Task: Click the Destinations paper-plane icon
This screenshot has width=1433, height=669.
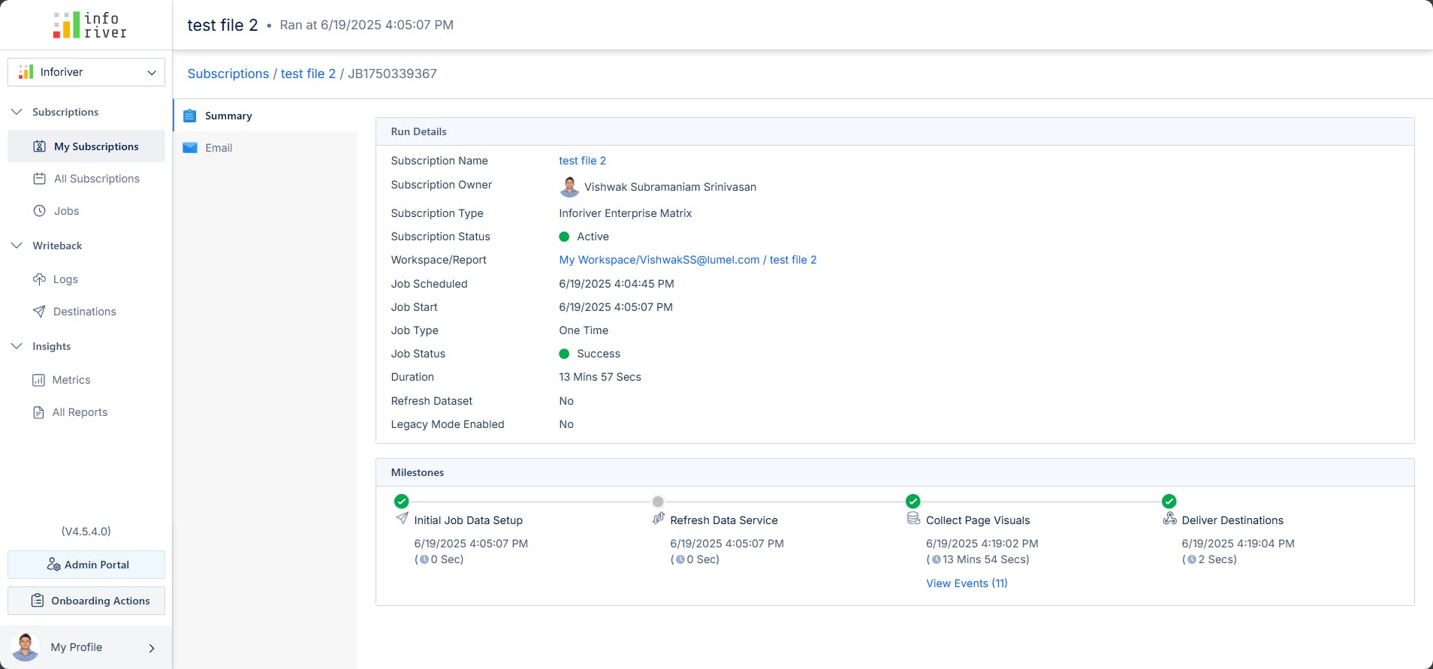Action: pos(39,312)
